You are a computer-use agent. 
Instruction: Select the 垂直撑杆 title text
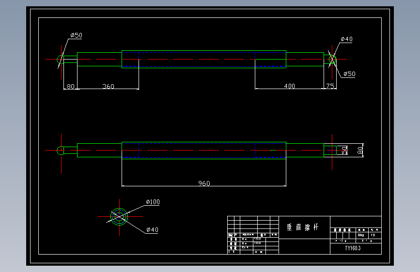click(x=303, y=227)
